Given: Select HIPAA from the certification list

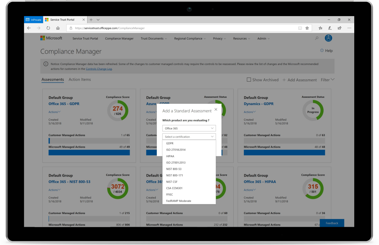Looking at the screenshot, I should click(x=170, y=156).
